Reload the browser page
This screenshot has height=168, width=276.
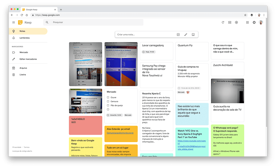(x=22, y=15)
